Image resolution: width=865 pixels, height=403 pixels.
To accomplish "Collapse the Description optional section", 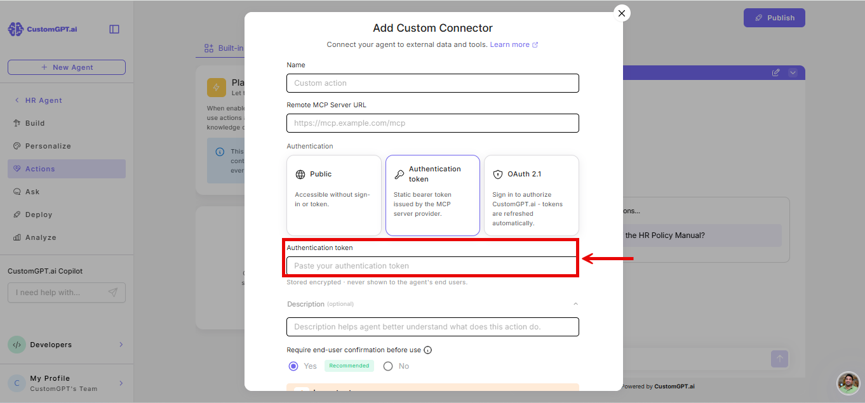I will point(575,304).
